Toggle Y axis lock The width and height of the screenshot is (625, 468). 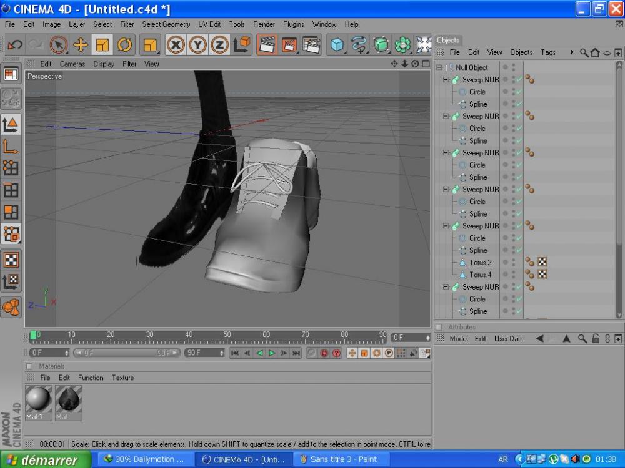click(x=198, y=45)
